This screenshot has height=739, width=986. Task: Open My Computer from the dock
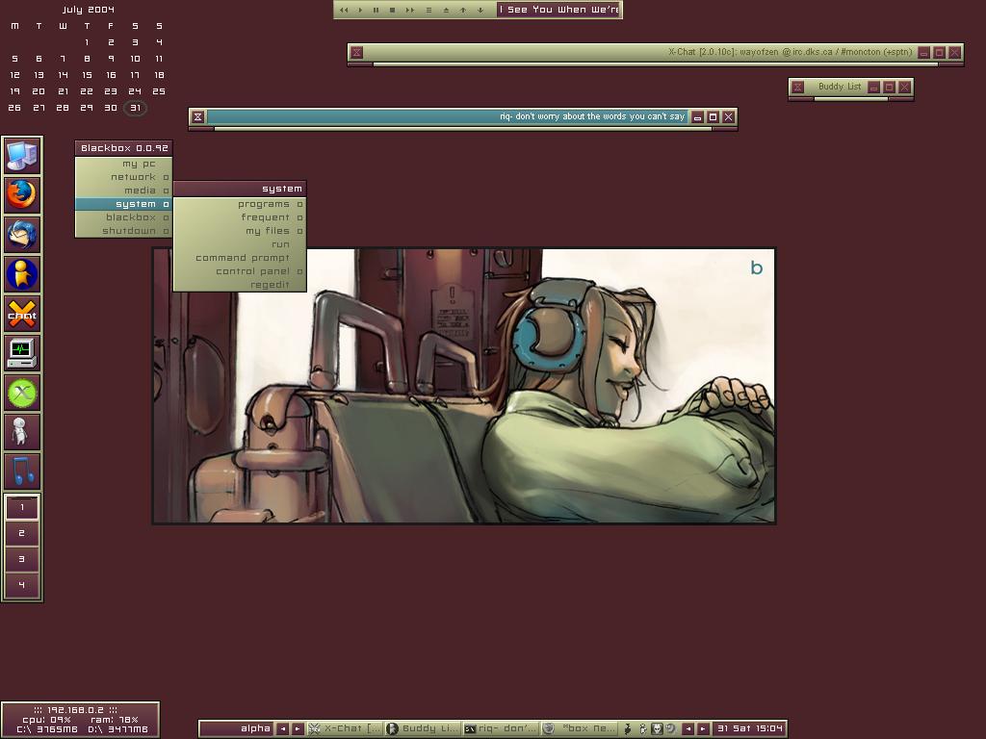tap(22, 156)
